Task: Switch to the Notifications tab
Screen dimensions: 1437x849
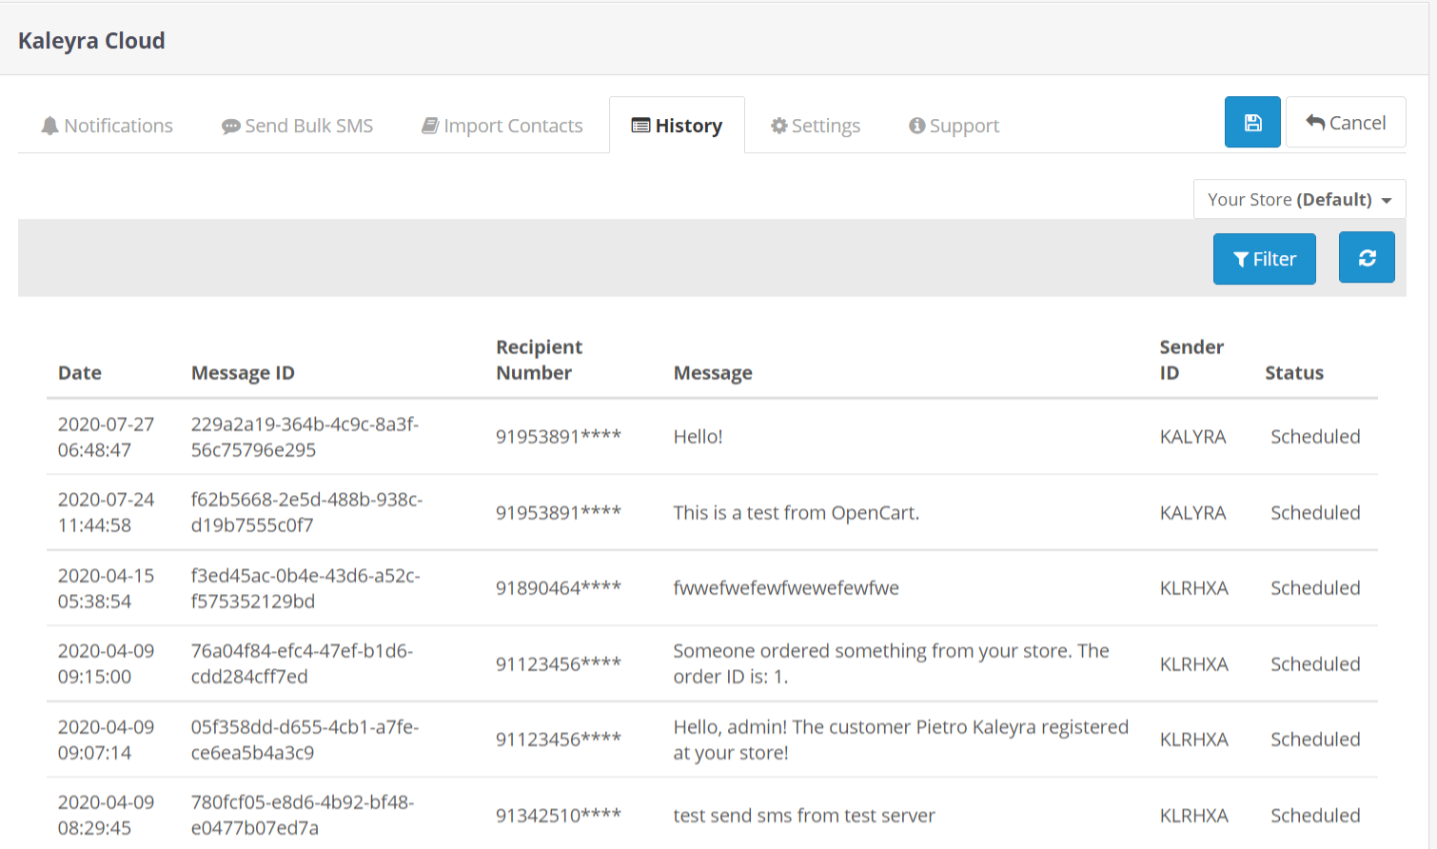Action: pos(107,126)
